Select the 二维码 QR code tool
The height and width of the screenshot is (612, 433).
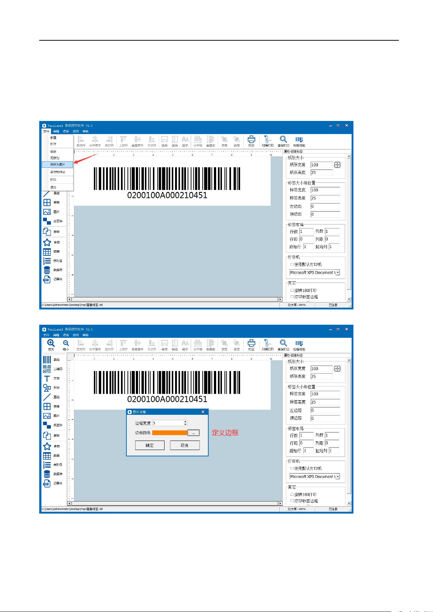point(47,369)
